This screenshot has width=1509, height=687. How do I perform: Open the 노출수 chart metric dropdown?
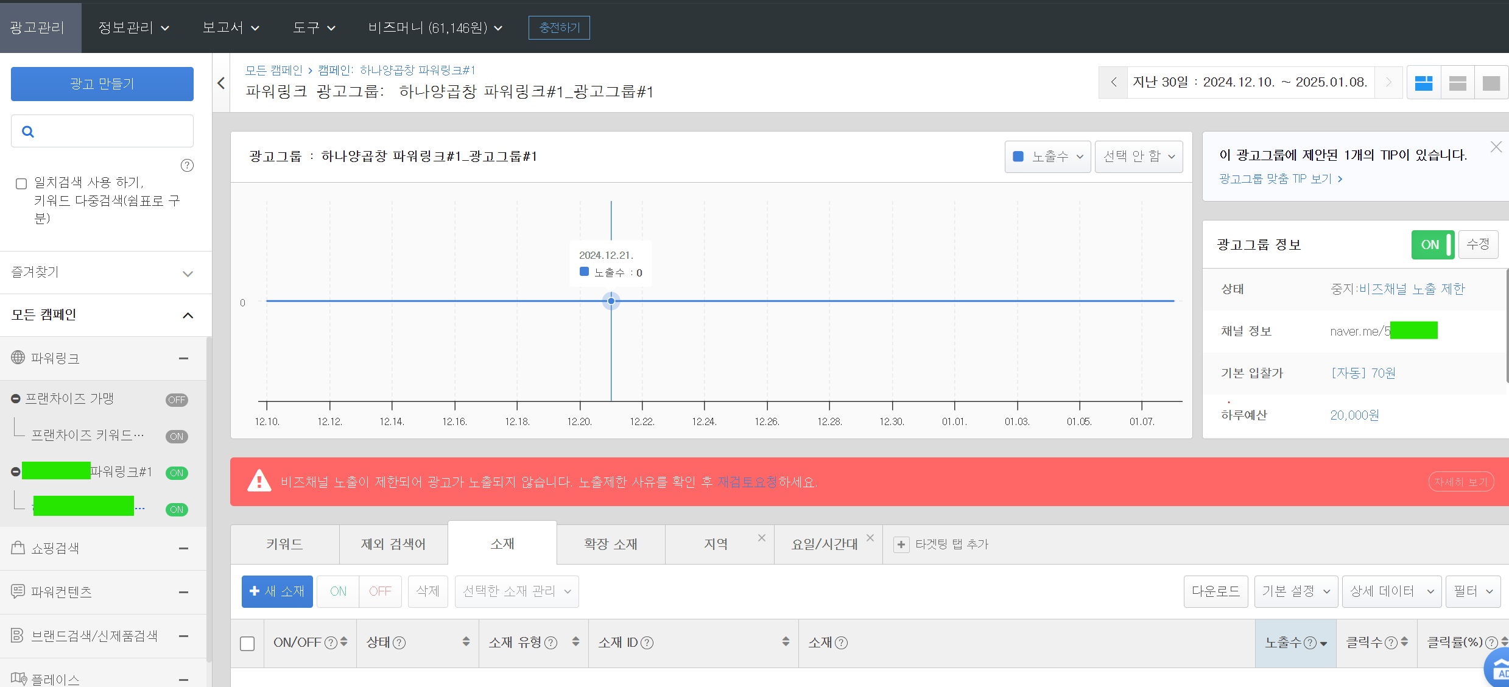click(x=1047, y=157)
